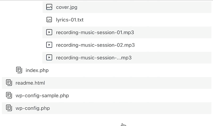Click the text file icon for lyrics-01.txt
The height and width of the screenshot is (126, 213).
point(49,20)
